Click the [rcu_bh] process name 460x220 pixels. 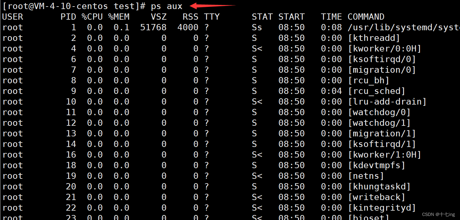tap(369, 81)
